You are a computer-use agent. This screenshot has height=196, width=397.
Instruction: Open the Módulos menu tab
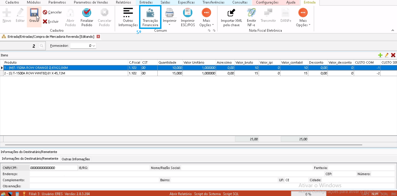point(34,2)
